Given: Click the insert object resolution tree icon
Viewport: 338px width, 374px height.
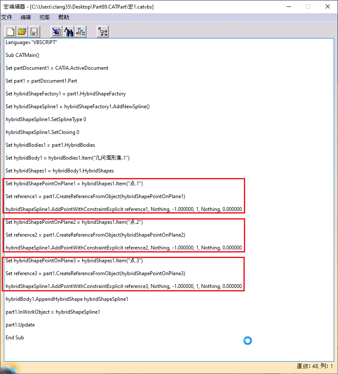Looking at the screenshot, I should [80, 32].
